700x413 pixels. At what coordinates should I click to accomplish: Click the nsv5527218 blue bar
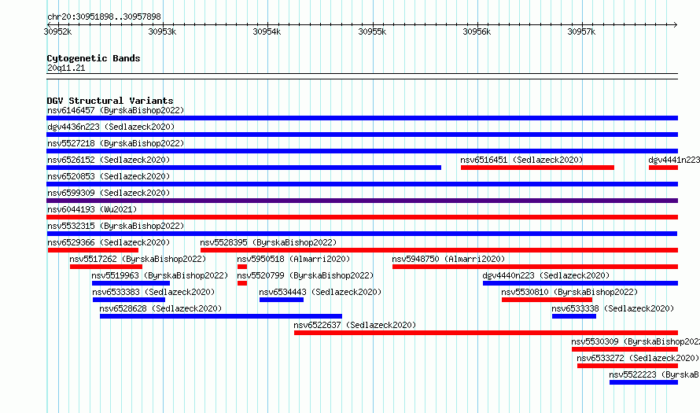(x=362, y=151)
